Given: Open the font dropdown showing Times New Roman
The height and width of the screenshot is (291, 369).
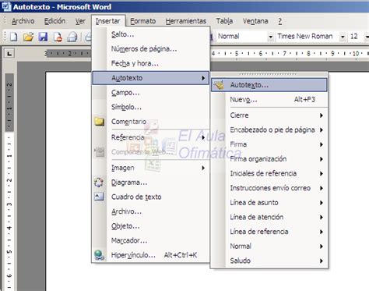Looking at the screenshot, I should [343, 37].
